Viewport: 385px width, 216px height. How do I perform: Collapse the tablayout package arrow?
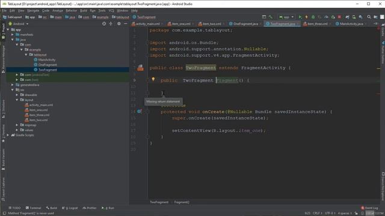pyautogui.click(x=26, y=55)
